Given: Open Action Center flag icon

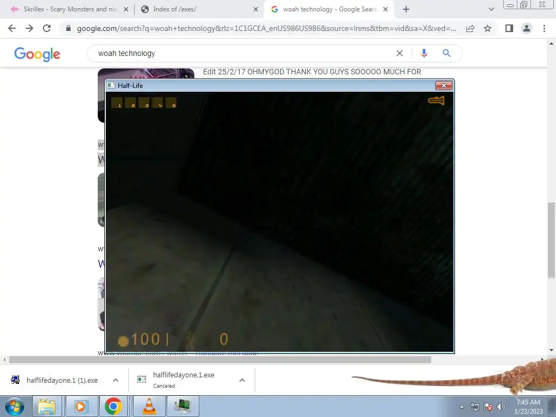Looking at the screenshot, I should (x=488, y=407).
